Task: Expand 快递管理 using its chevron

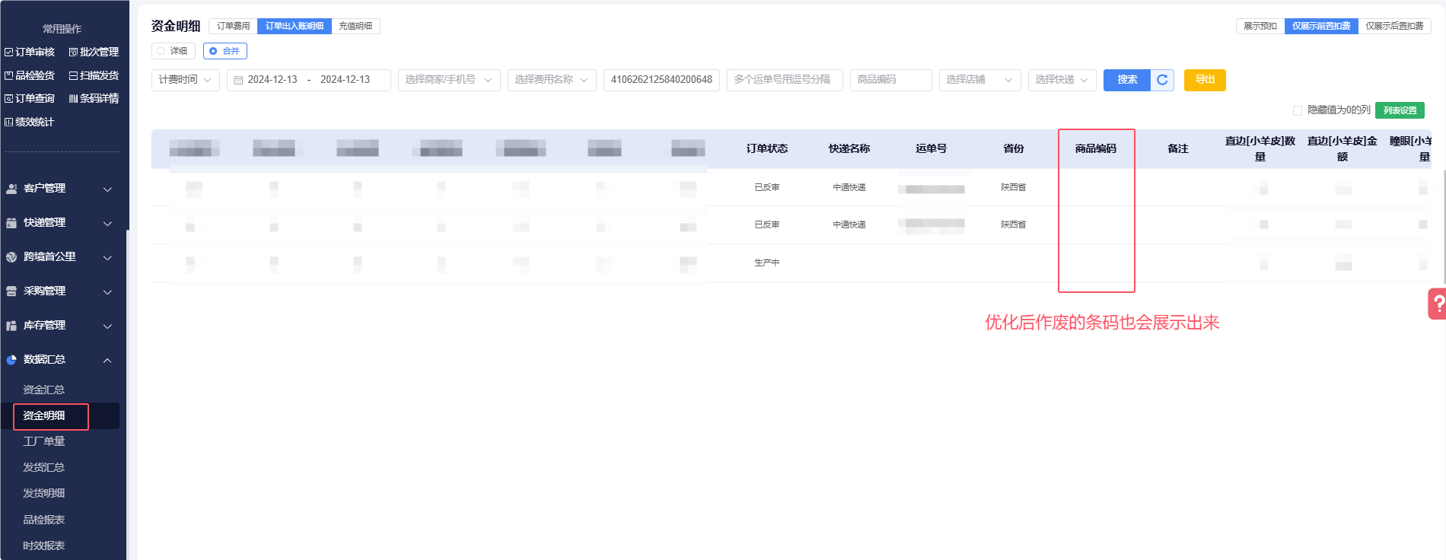Action: pos(107,224)
